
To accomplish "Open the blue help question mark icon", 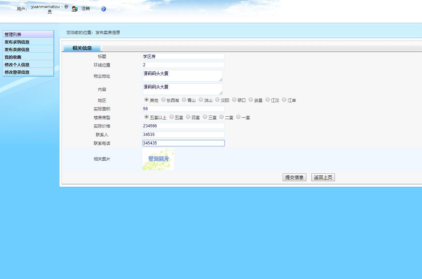I will point(103,9).
